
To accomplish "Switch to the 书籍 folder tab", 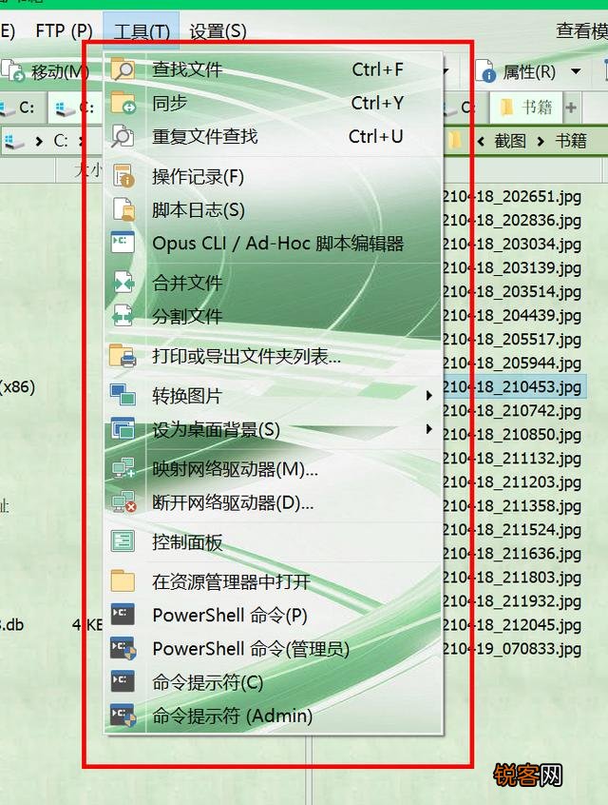I will pyautogui.click(x=526, y=108).
